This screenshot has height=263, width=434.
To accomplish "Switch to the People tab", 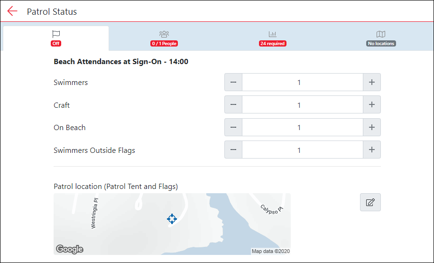I will (164, 38).
